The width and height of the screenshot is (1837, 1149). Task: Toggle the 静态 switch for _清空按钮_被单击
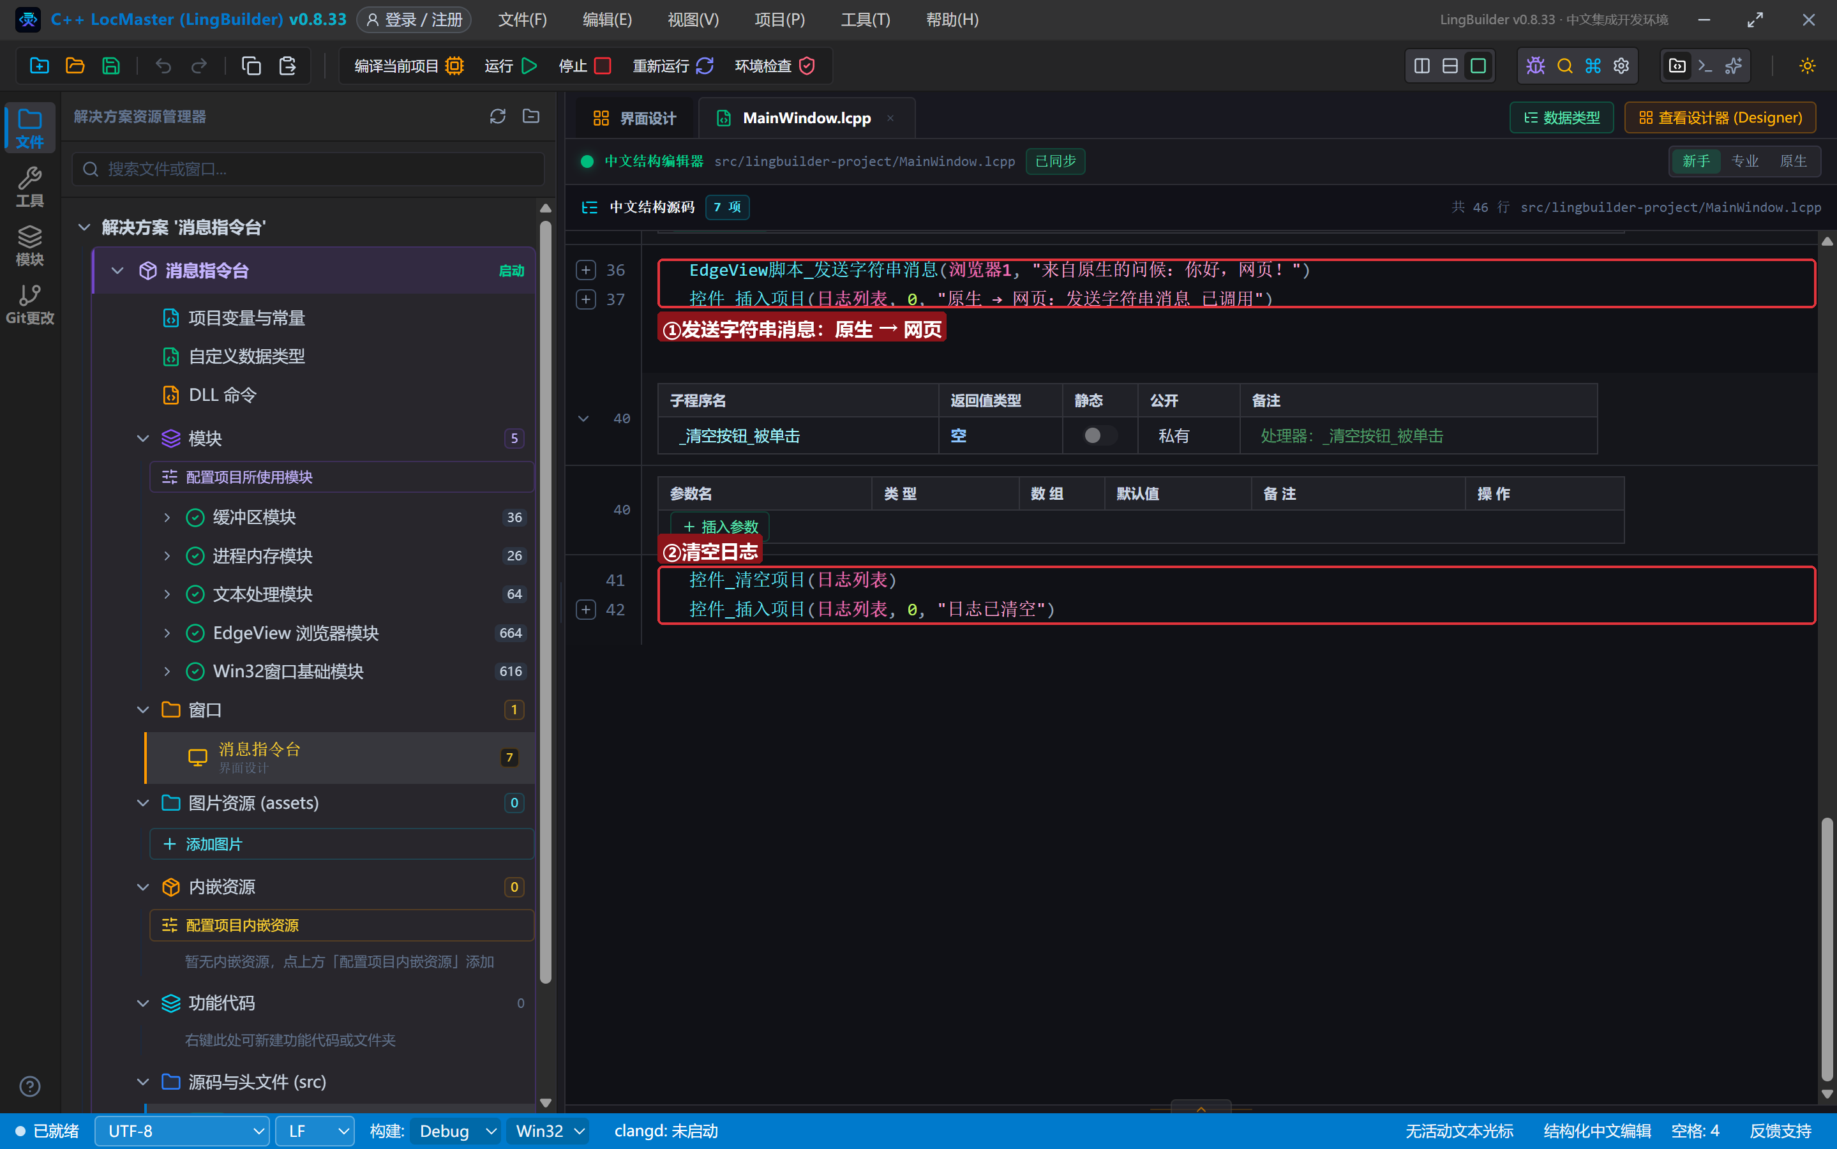tap(1099, 435)
